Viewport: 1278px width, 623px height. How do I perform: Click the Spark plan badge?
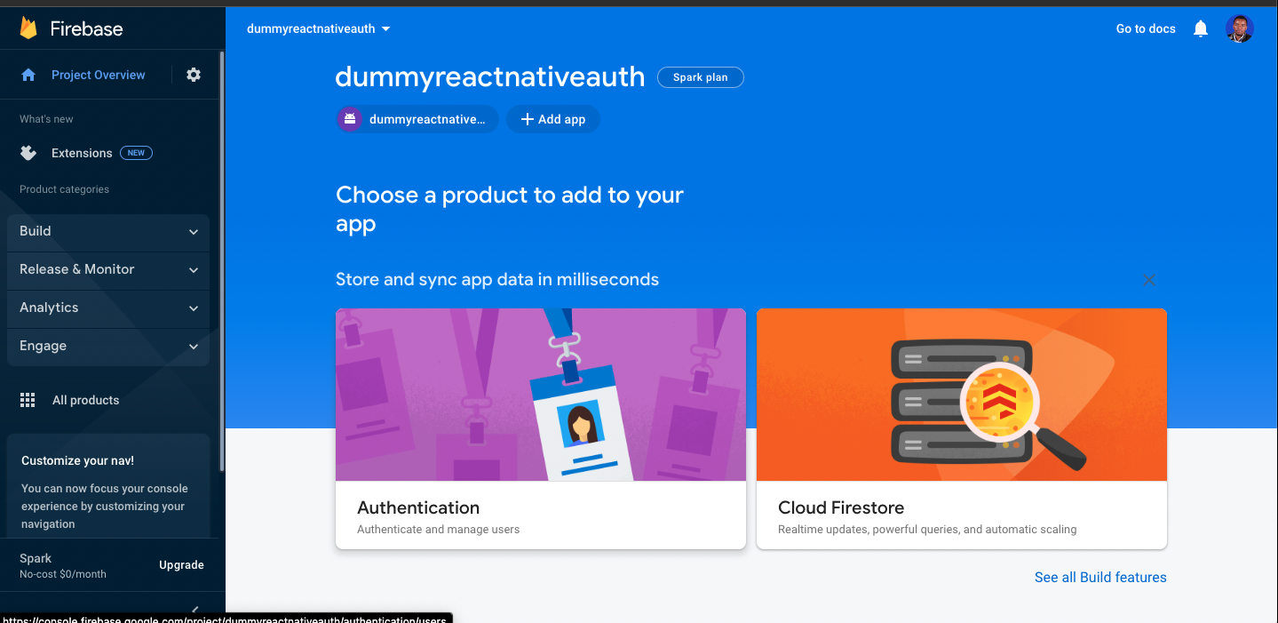point(701,77)
